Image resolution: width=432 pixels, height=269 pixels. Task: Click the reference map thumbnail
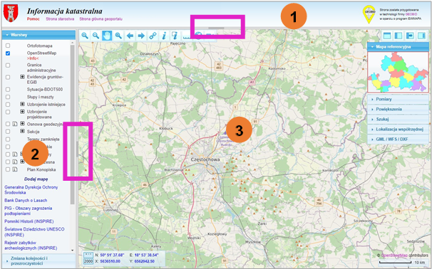(x=398, y=72)
